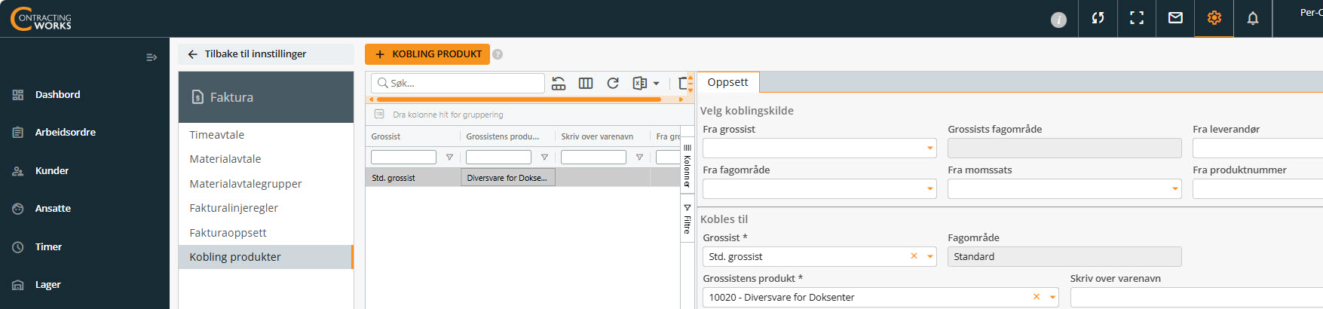Switch to the Oppsett tab
The image size is (1323, 309).
point(727,82)
